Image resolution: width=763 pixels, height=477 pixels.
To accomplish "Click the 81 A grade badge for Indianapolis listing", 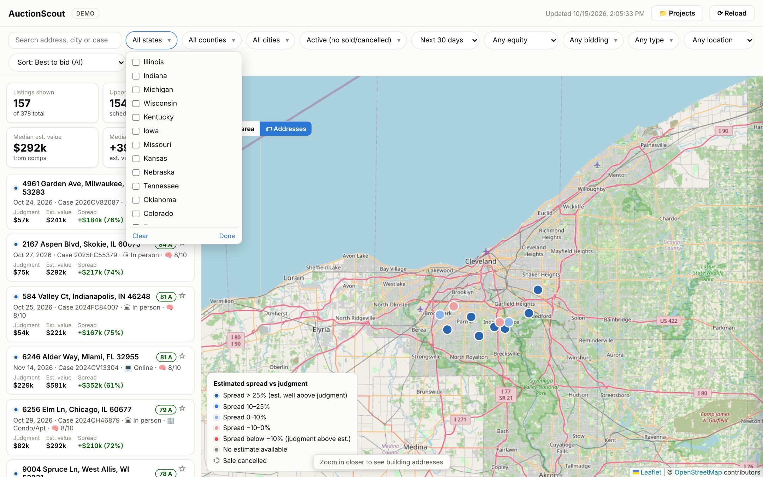I will 166,297.
